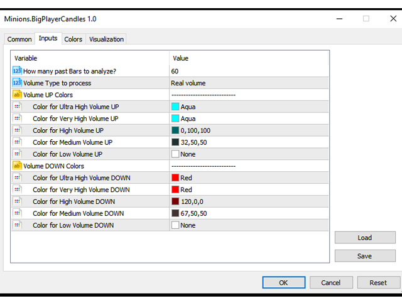Click the integer icon beside 'Volume Type to process'
The image size is (402, 301).
point(17,83)
